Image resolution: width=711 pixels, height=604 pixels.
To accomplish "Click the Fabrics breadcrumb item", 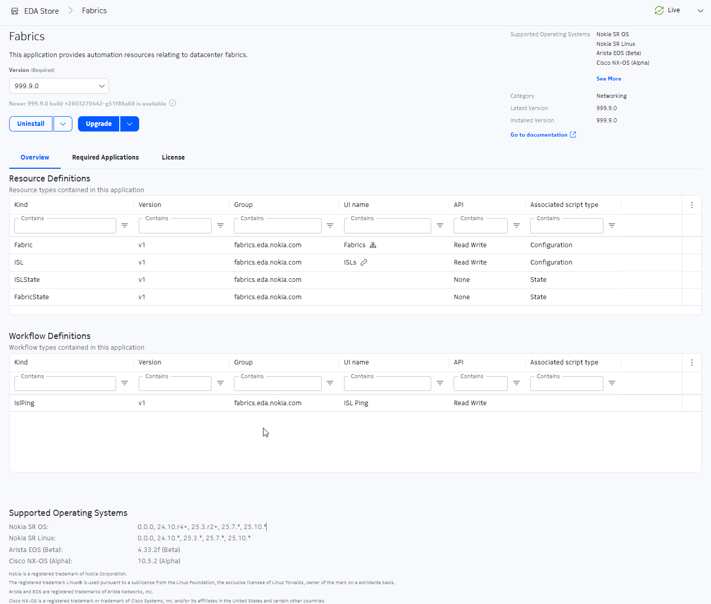I will (94, 11).
